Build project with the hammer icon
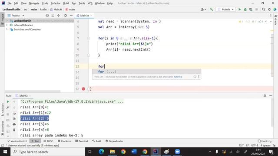Image resolution: width=278 pixels, height=156 pixels. (x=212, y=10)
